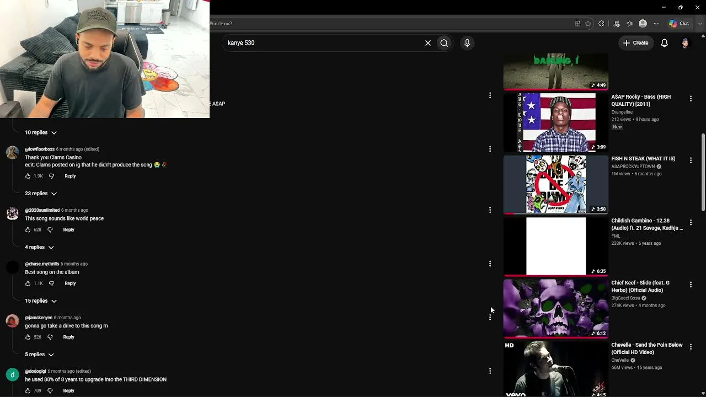This screenshot has width=706, height=397.
Task: Click the Create button
Action: click(635, 43)
